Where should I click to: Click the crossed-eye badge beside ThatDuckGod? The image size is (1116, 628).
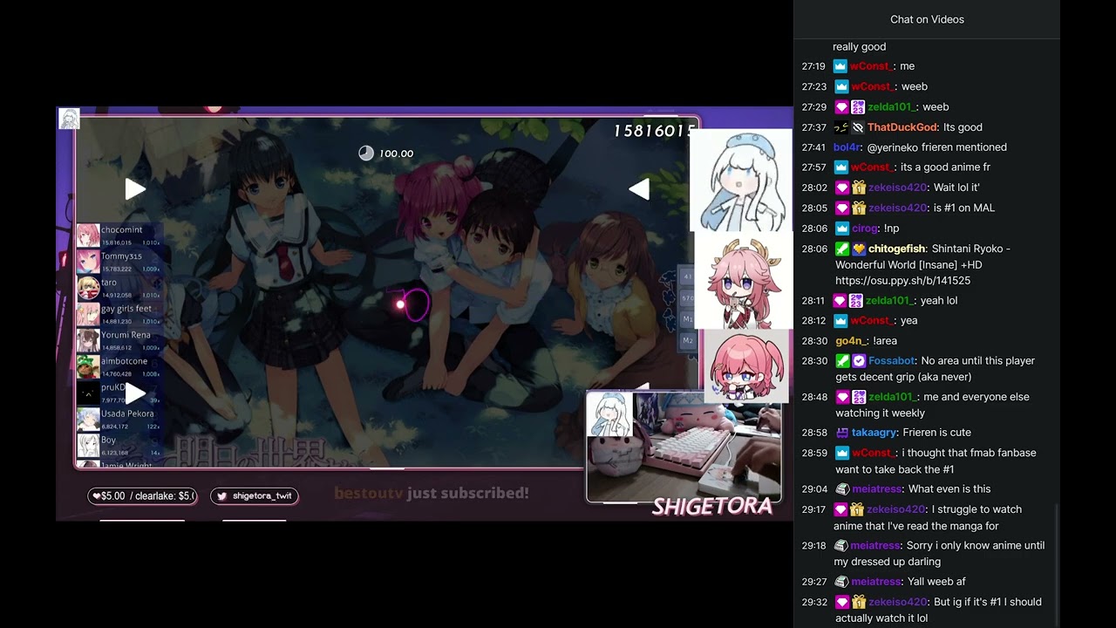click(858, 127)
